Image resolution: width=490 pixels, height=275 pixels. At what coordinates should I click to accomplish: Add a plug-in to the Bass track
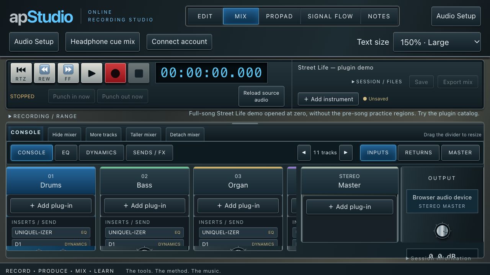[145, 205]
